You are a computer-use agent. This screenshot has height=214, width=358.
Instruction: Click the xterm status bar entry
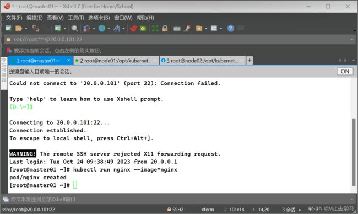208,210
